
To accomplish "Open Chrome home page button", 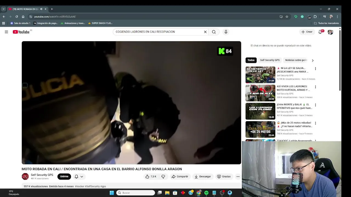I will pos(23,17).
